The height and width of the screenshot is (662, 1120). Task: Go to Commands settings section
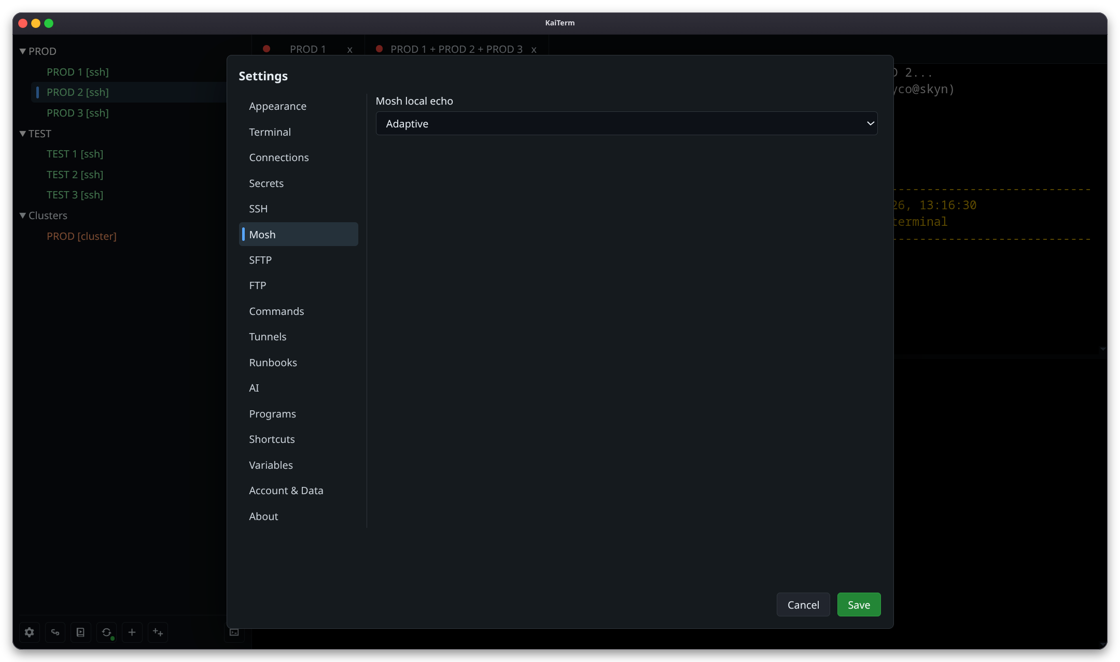click(298, 311)
